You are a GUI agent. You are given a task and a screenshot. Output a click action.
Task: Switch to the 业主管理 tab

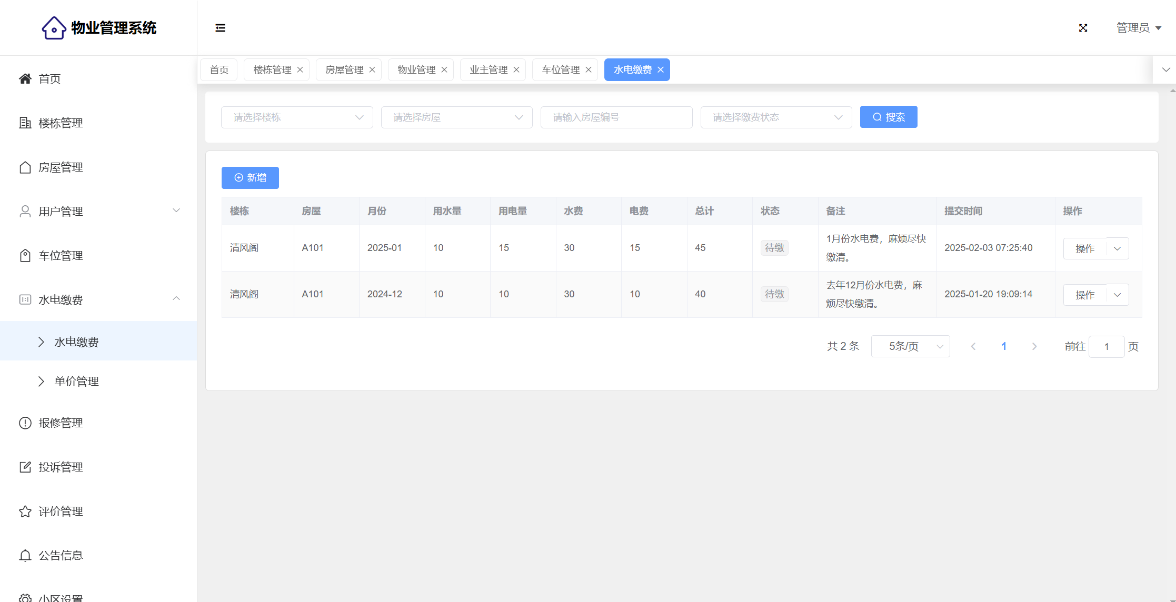(488, 70)
